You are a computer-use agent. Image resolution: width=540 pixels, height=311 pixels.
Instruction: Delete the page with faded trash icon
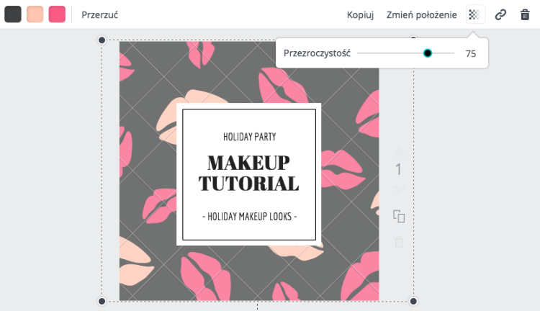click(399, 242)
